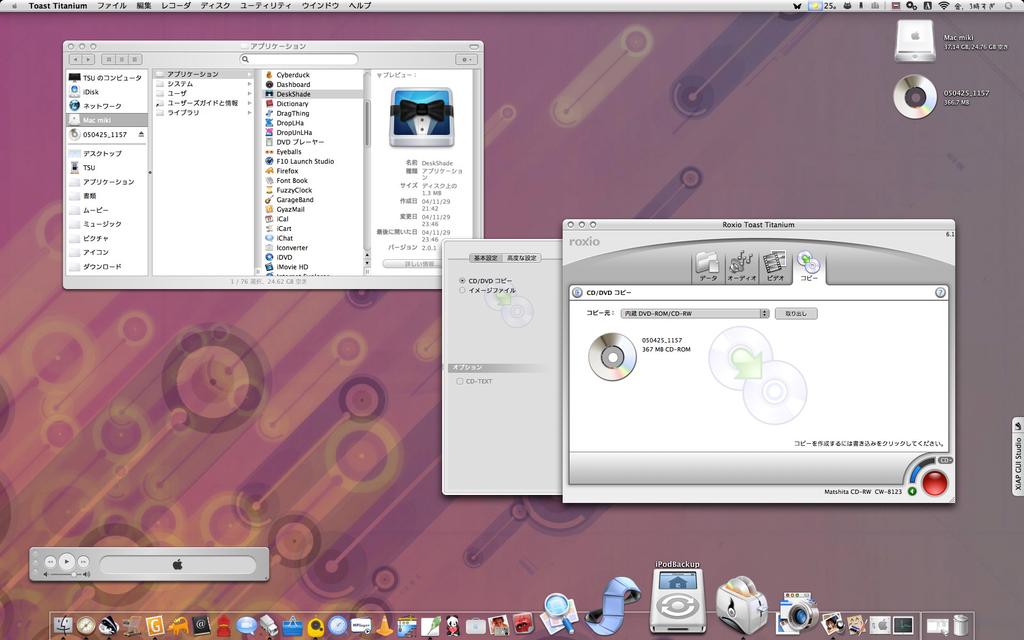Switch Finder to icon view
The height and width of the screenshot is (640, 1024).
(x=109, y=59)
